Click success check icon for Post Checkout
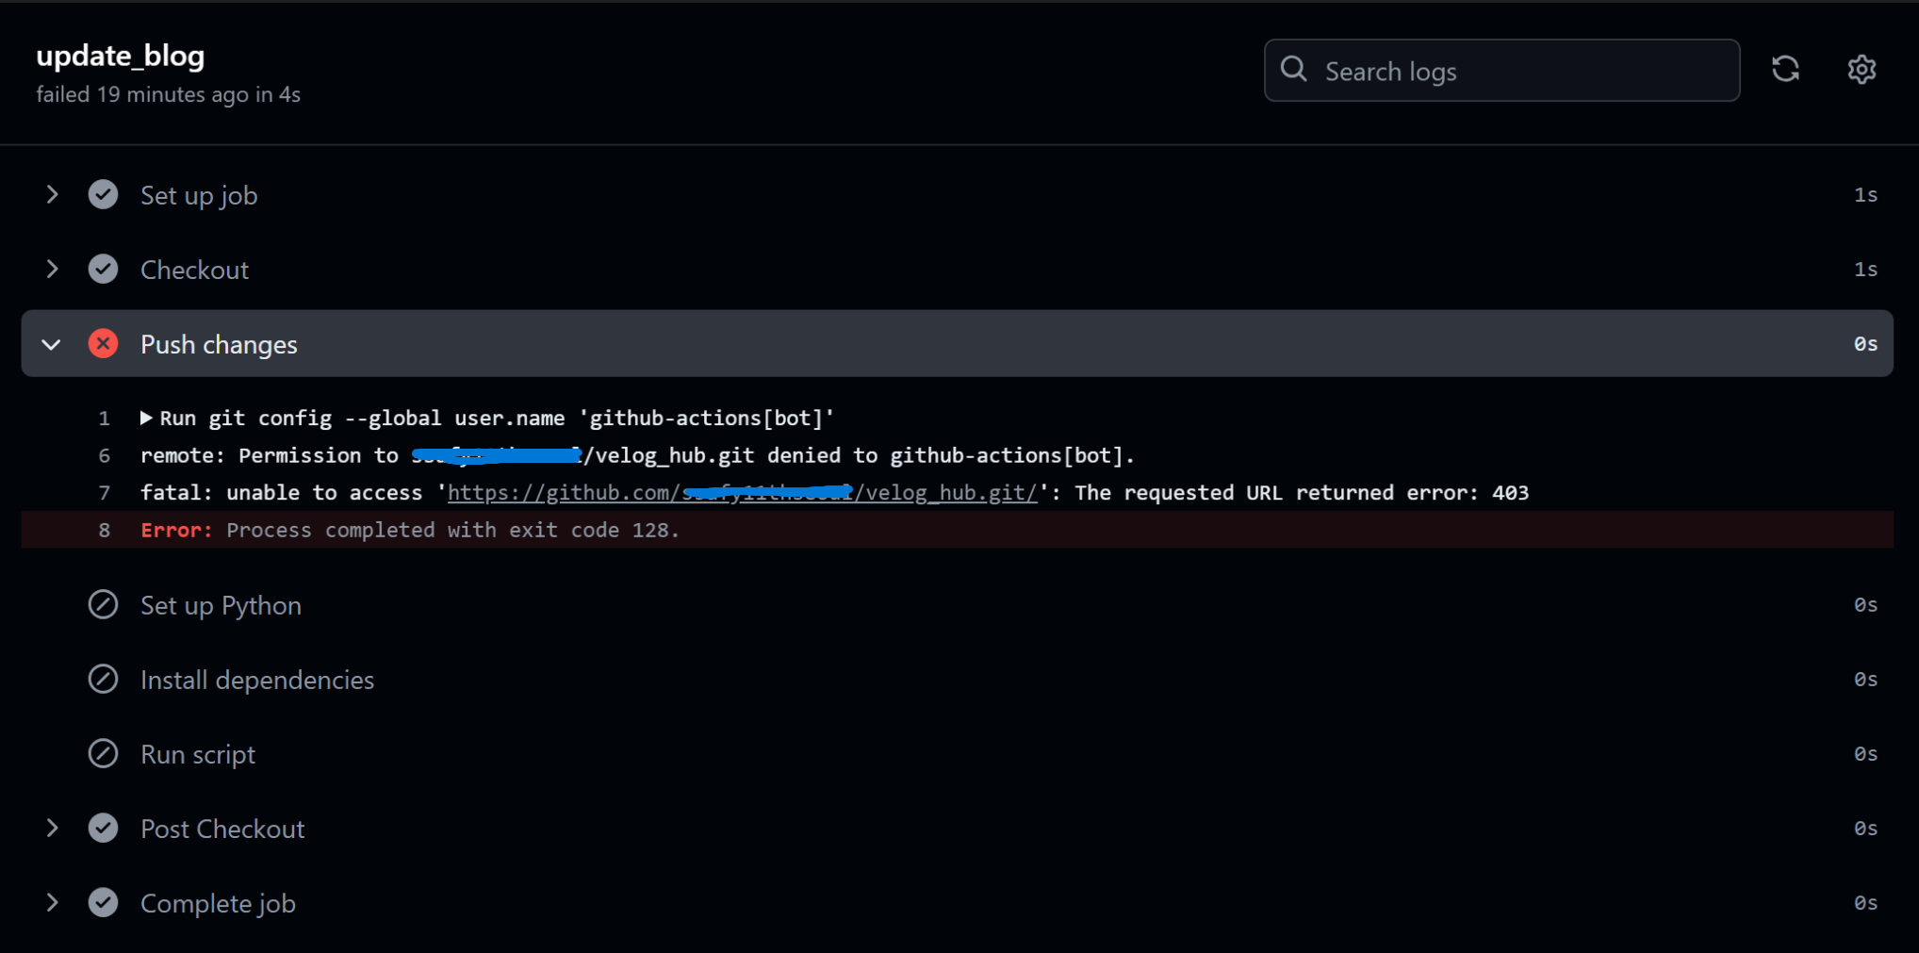The width and height of the screenshot is (1919, 953). 104,828
